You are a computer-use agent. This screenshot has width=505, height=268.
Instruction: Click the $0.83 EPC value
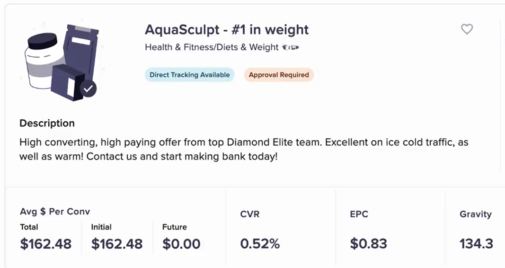(x=368, y=244)
